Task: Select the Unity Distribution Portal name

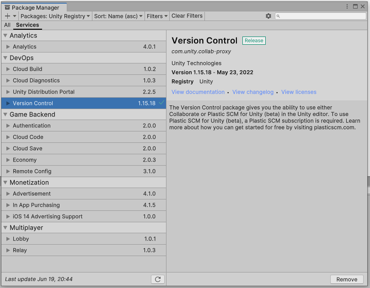Action: point(43,92)
